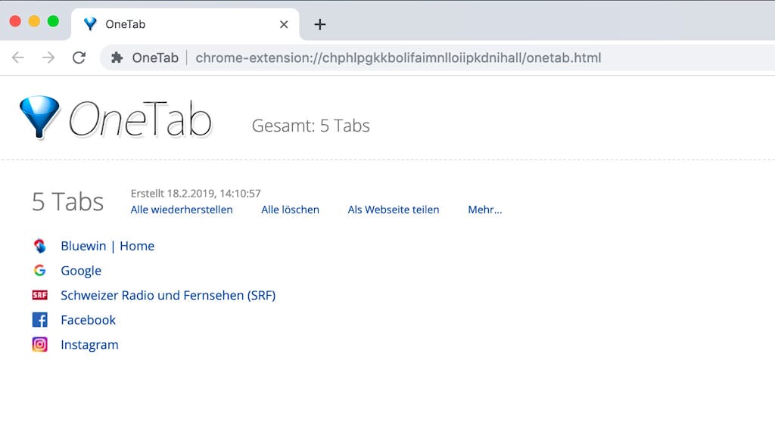Expand the Mehr... options

click(485, 210)
